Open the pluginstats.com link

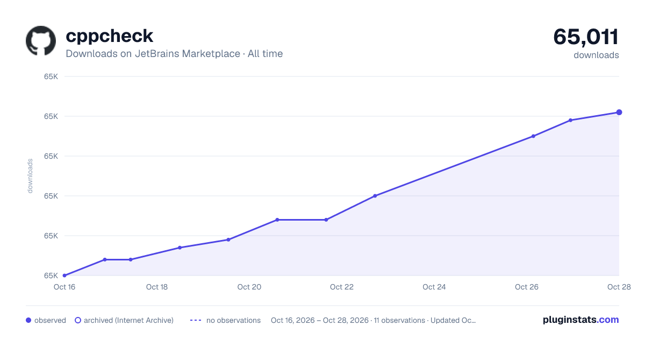(x=580, y=320)
